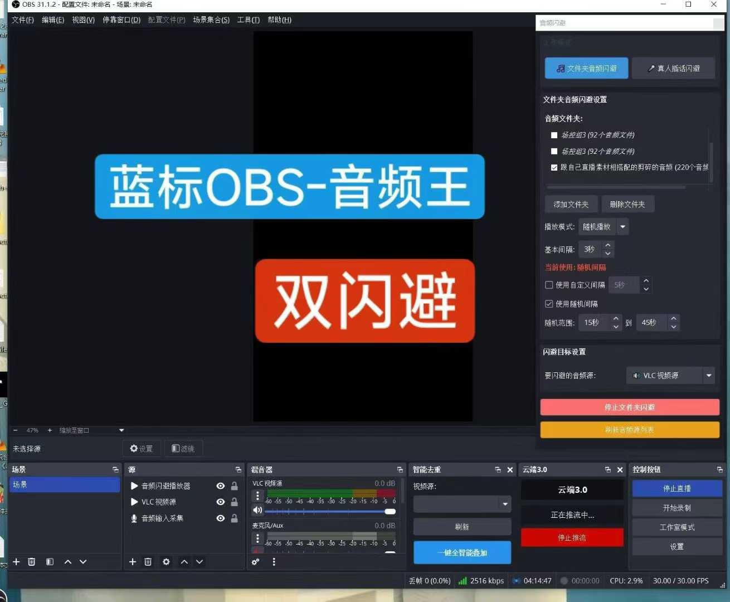
Task: Click the red 停止推流 button
Action: point(572,537)
